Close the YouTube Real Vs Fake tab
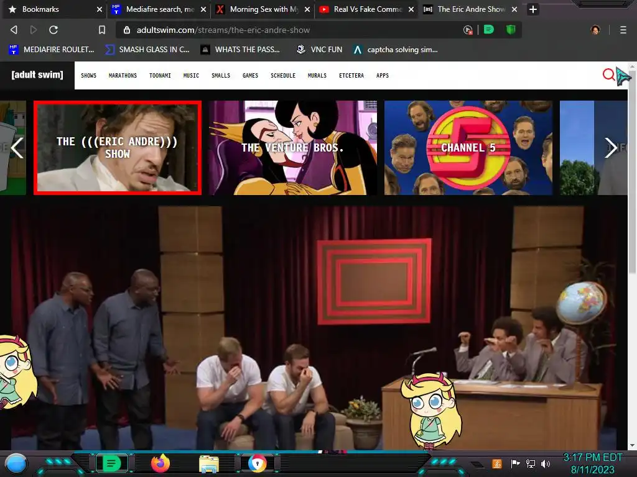This screenshot has height=477, width=637. pos(411,9)
